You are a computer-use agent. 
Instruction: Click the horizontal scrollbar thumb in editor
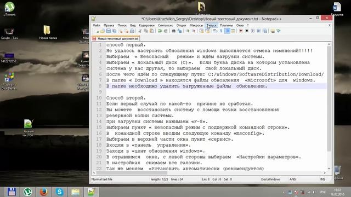pos(132,173)
